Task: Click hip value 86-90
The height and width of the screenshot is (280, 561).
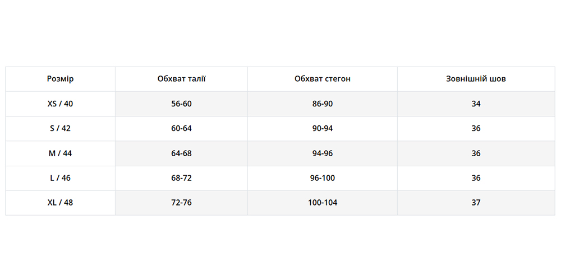Action: [x=323, y=104]
